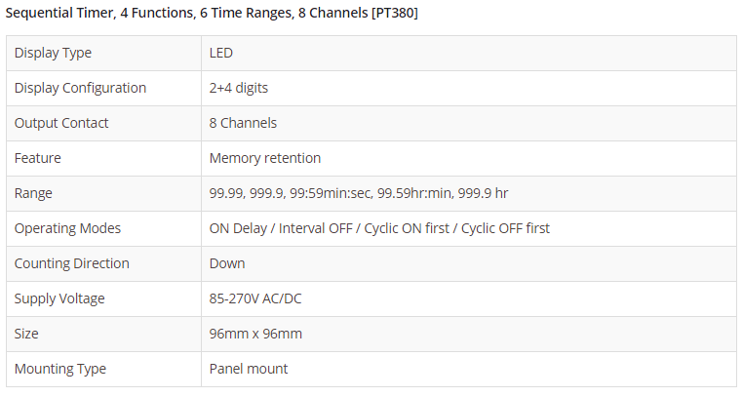Viewport: 743px width, 397px height.
Task: Click the Output Contact label
Action: [61, 123]
